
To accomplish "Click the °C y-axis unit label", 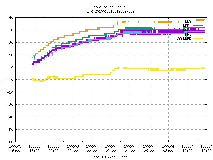I will [x=4, y=80].
